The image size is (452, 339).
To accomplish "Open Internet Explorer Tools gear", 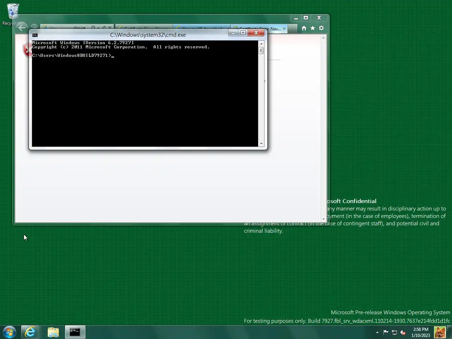I will click(x=321, y=28).
